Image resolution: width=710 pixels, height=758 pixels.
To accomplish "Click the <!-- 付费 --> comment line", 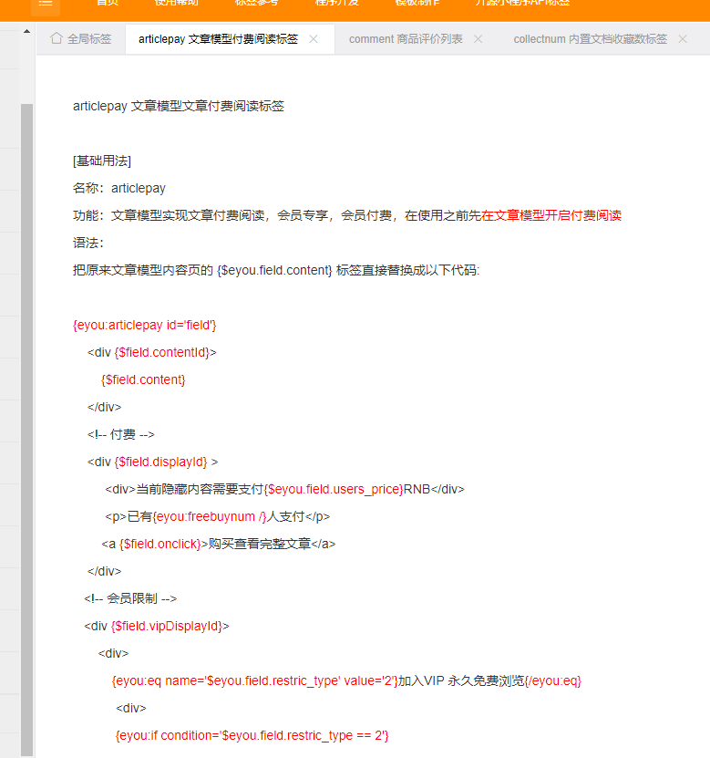I will [121, 434].
